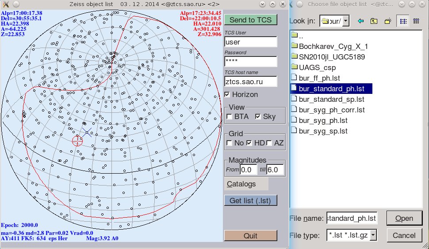This screenshot has height=249, width=429.
Task: Click the Magnitudes From field
Action: (249, 170)
